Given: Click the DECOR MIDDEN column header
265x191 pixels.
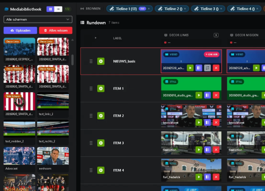Looking at the screenshot, I should pos(247,35).
